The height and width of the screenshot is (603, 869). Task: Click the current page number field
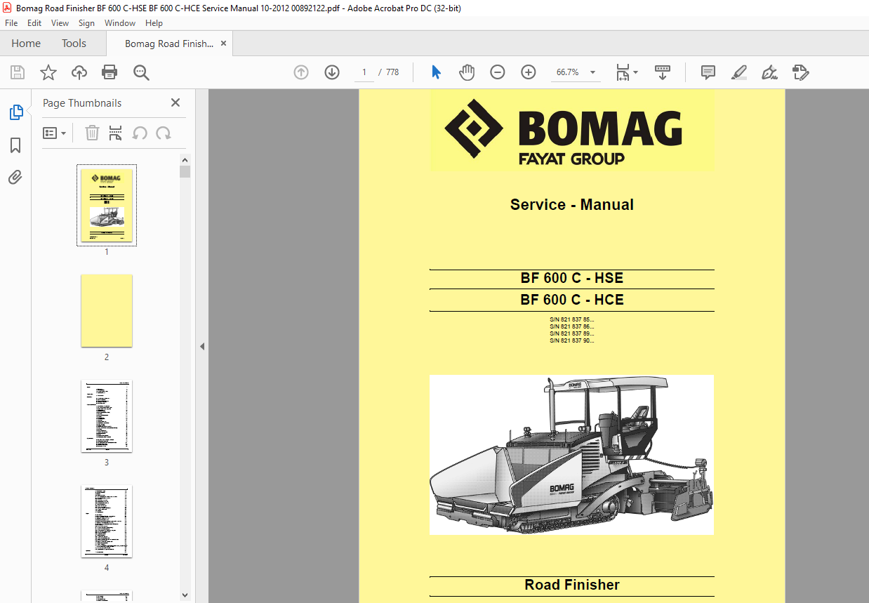click(x=364, y=72)
